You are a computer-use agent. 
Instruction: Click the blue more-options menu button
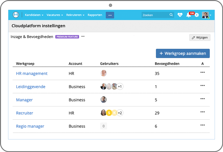point(110,15)
